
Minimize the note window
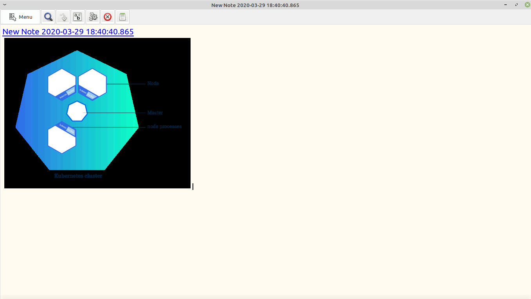click(506, 5)
